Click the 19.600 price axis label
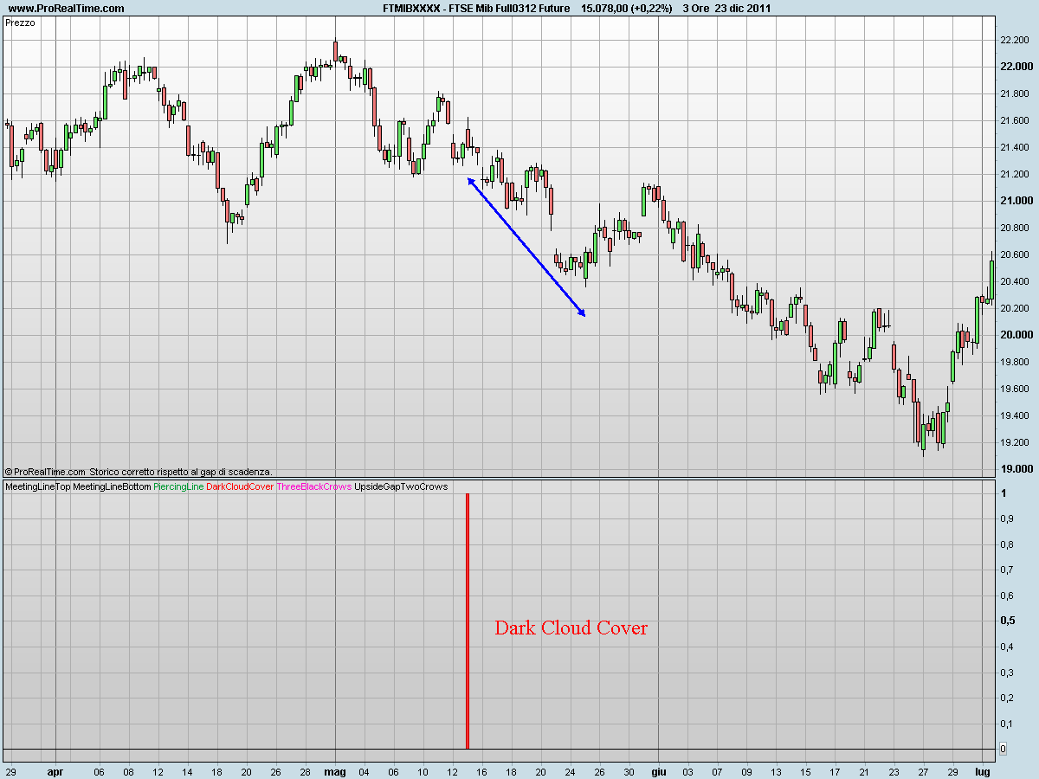The height and width of the screenshot is (779, 1039). [1015, 389]
